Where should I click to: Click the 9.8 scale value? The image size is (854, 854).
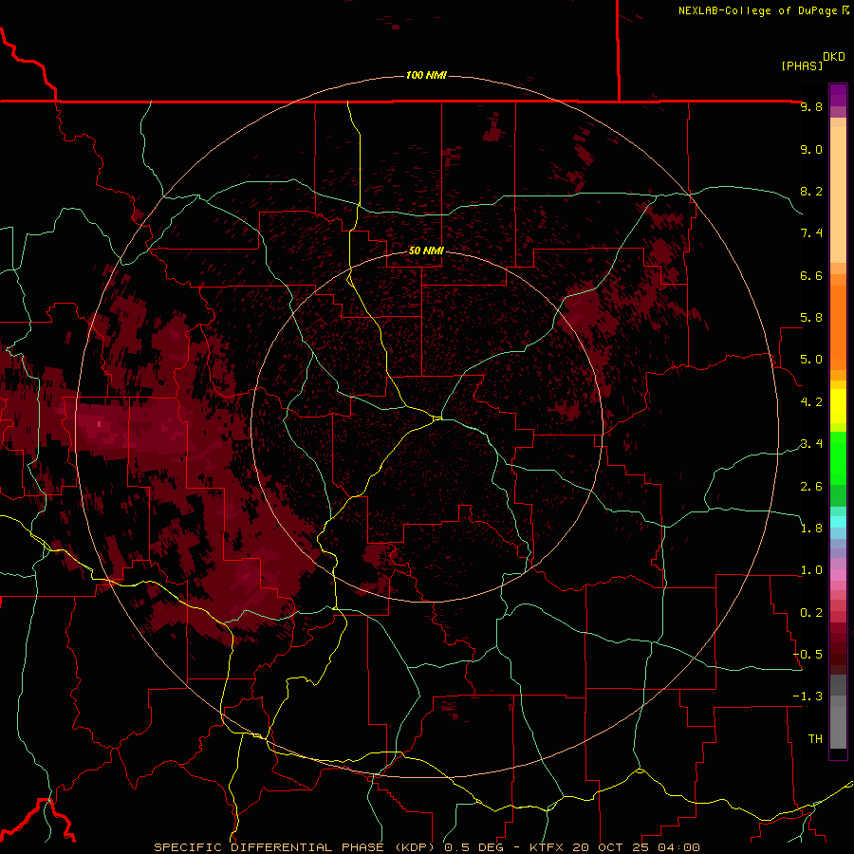pyautogui.click(x=811, y=106)
